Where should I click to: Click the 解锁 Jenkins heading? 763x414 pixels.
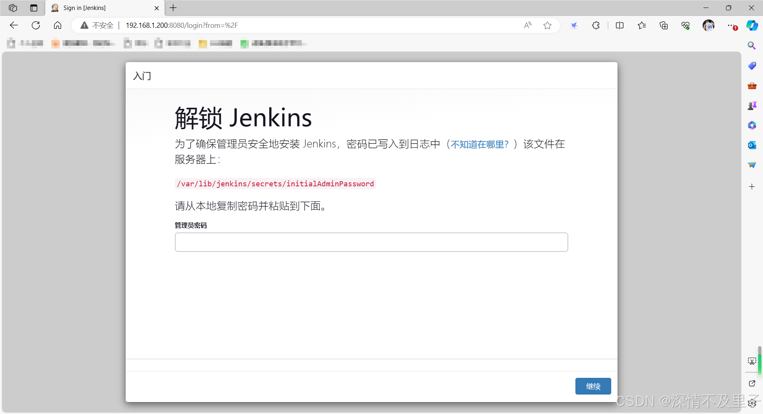click(243, 118)
